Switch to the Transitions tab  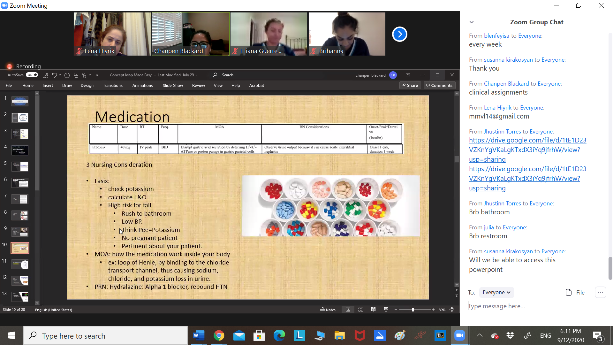113,85
